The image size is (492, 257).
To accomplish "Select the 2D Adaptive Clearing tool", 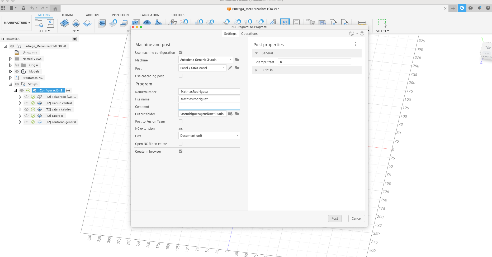I will tap(65, 23).
